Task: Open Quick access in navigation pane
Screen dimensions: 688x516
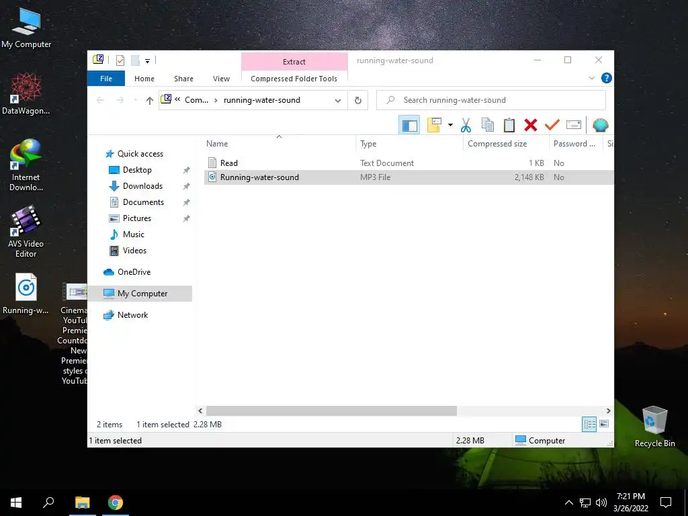Action: click(x=140, y=154)
